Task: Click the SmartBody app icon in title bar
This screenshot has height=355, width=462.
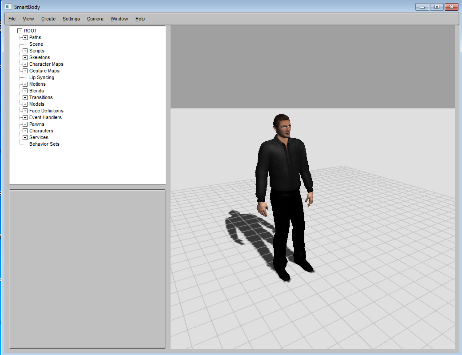Action: point(8,7)
